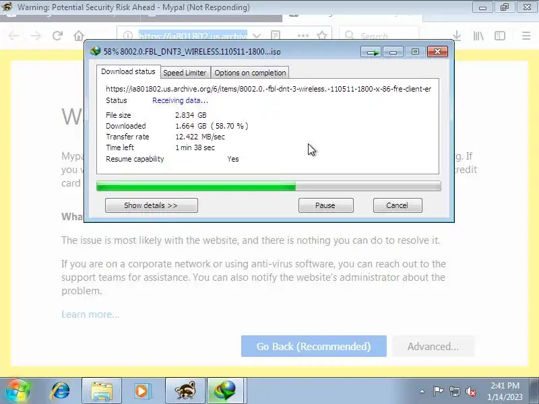Screen dimensions: 539x404
Task: Expand the address bar history dropdown
Action: (257, 36)
